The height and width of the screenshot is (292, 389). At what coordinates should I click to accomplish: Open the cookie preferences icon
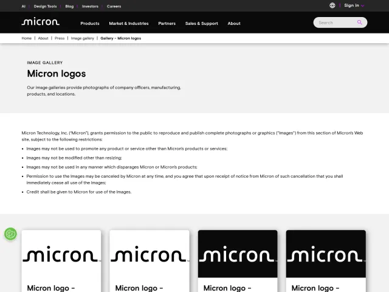(11, 234)
